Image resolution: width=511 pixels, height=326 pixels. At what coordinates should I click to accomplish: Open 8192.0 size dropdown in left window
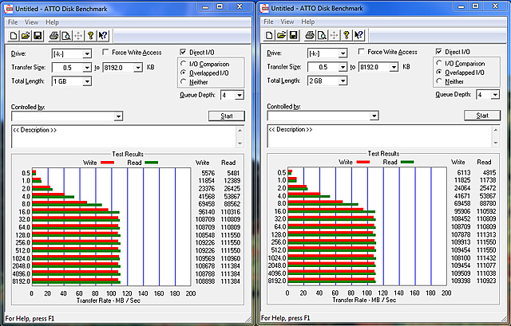[138, 67]
